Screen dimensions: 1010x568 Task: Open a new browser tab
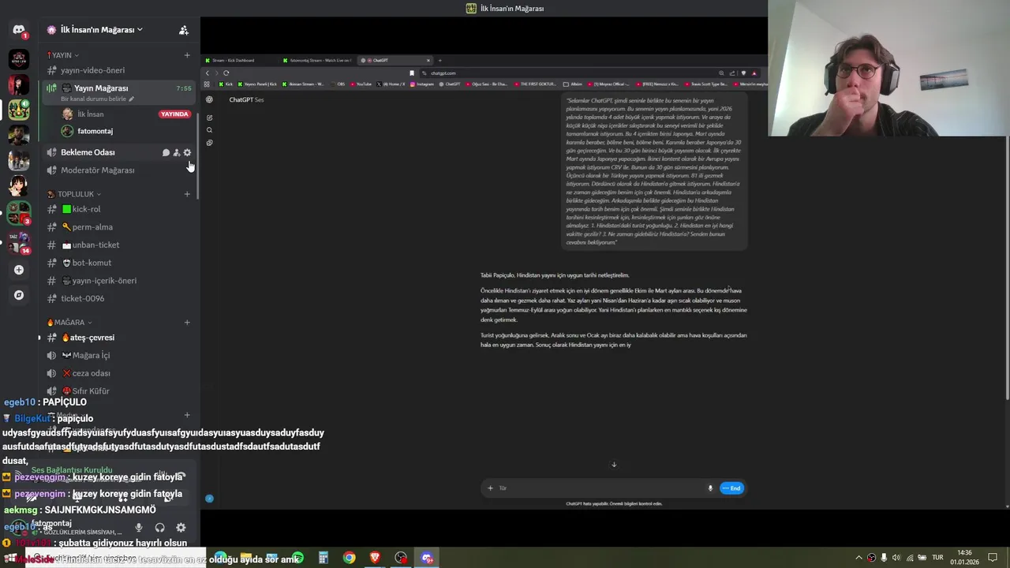tap(440, 60)
